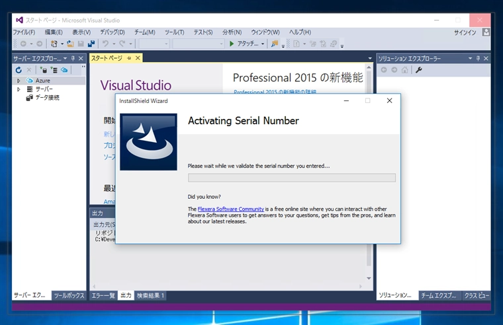Viewport: 503px width, 325px height.
Task: Select the データ接続 item in Server Explorer
Action: click(47, 98)
